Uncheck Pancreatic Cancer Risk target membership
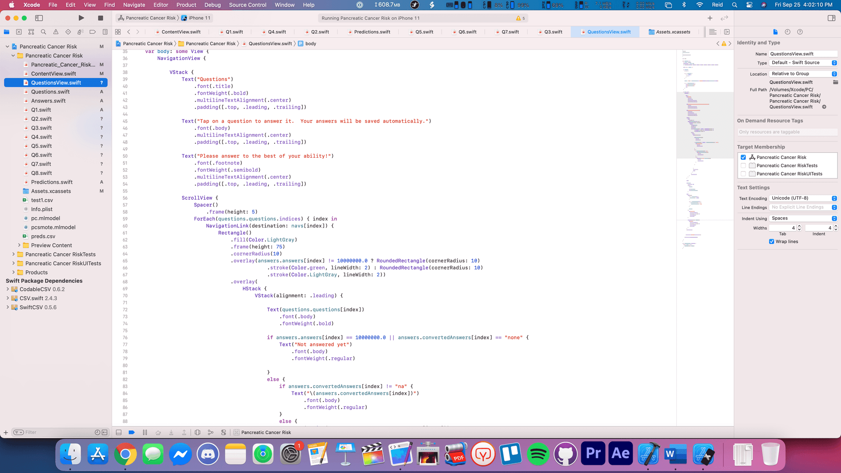841x473 pixels. tap(743, 157)
